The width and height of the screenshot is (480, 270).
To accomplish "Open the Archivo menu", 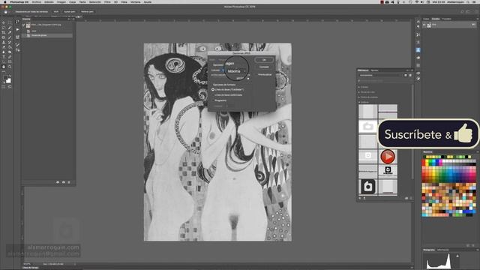I will 37,1.
